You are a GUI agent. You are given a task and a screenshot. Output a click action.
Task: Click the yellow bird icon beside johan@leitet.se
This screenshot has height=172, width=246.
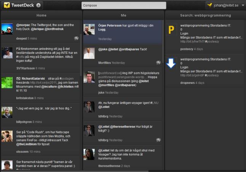(210, 5)
